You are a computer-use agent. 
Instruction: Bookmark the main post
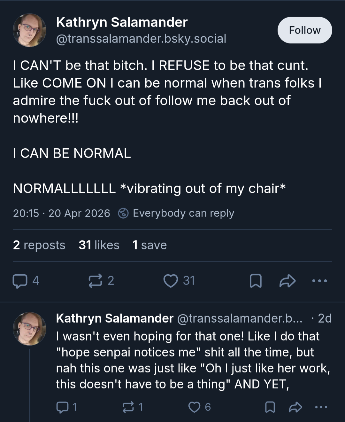255,281
